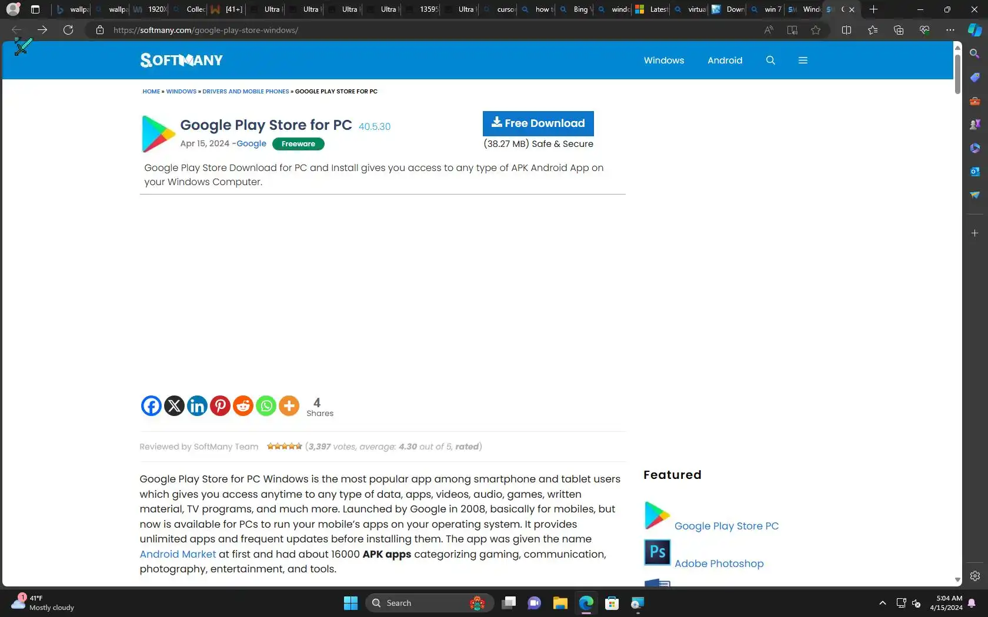Refresh the current page
Screen dimensions: 988x617
pyautogui.click(x=68, y=30)
